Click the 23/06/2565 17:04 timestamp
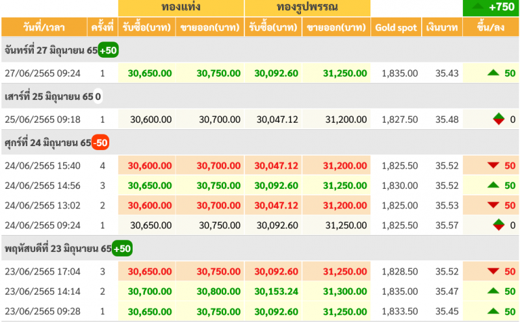The height and width of the screenshot is (322, 520). (42, 271)
